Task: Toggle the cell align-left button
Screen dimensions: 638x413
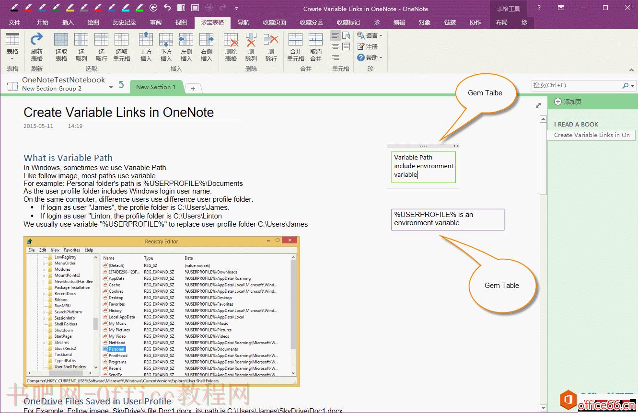Action: (x=336, y=35)
